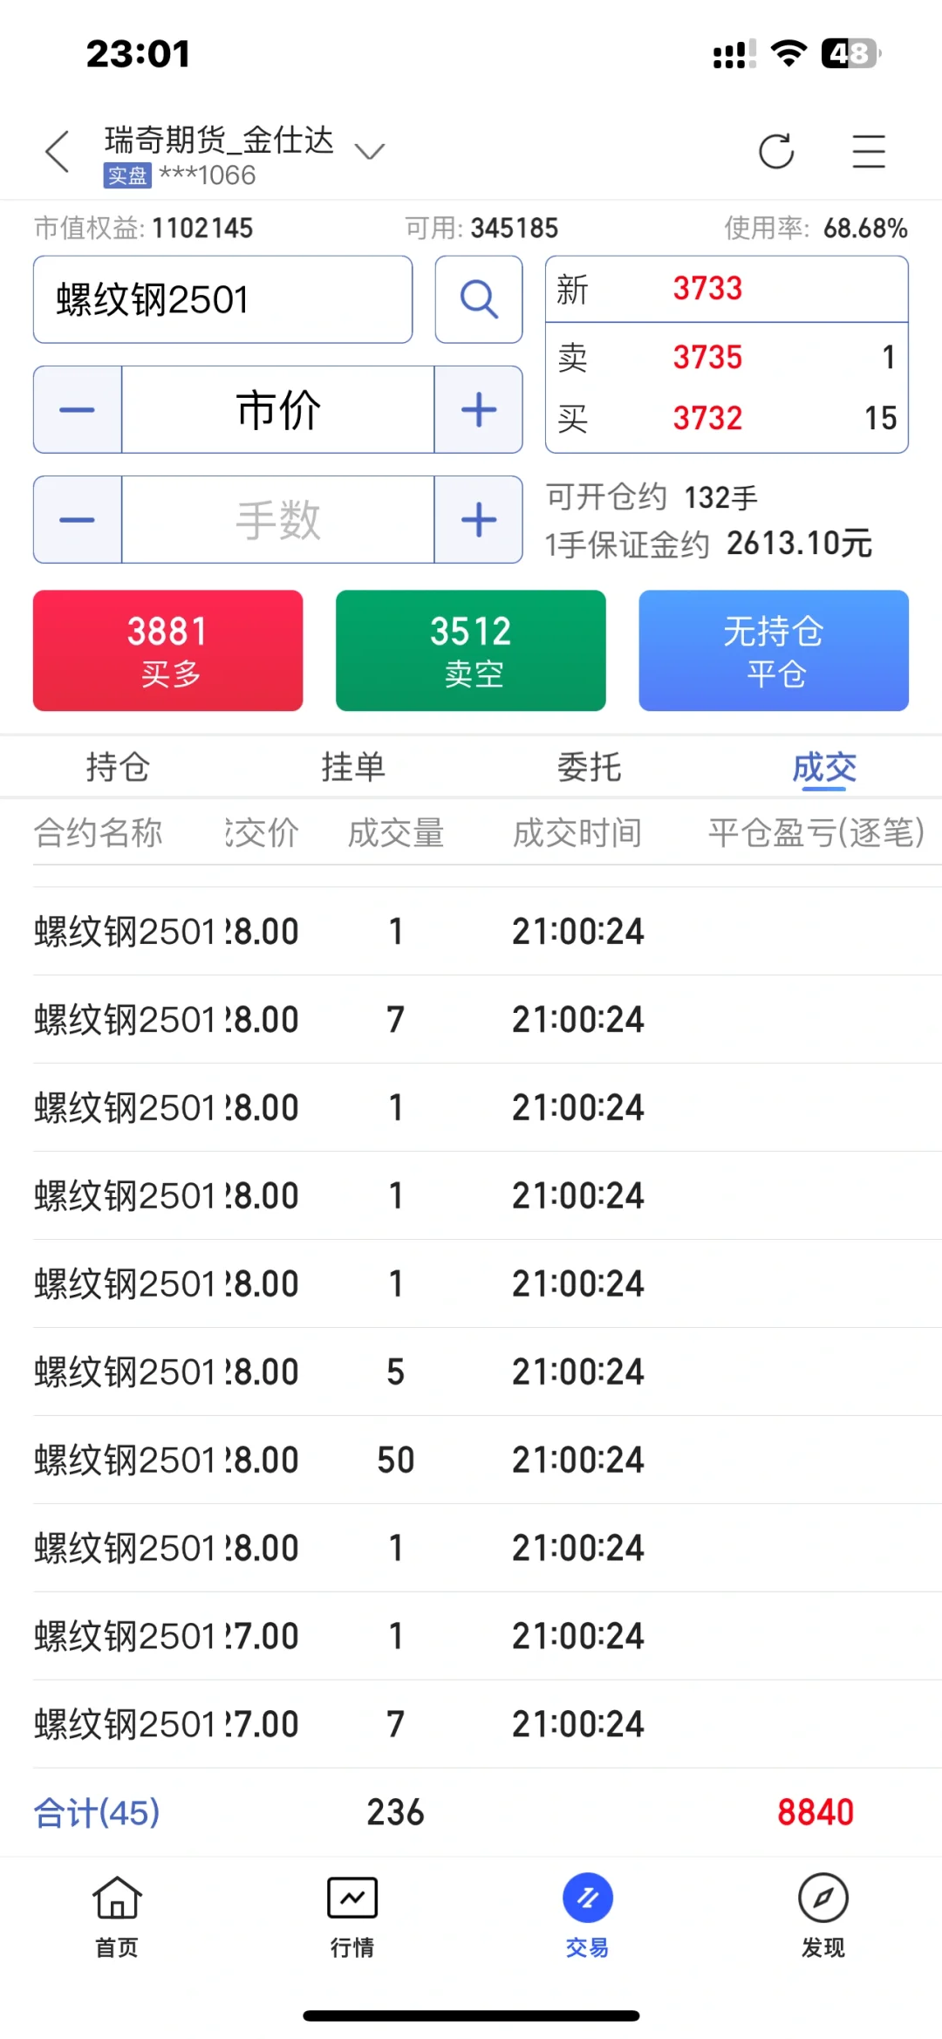Tap the 成交量 column header
This screenshot has height=2039, width=942.
pyautogui.click(x=396, y=832)
